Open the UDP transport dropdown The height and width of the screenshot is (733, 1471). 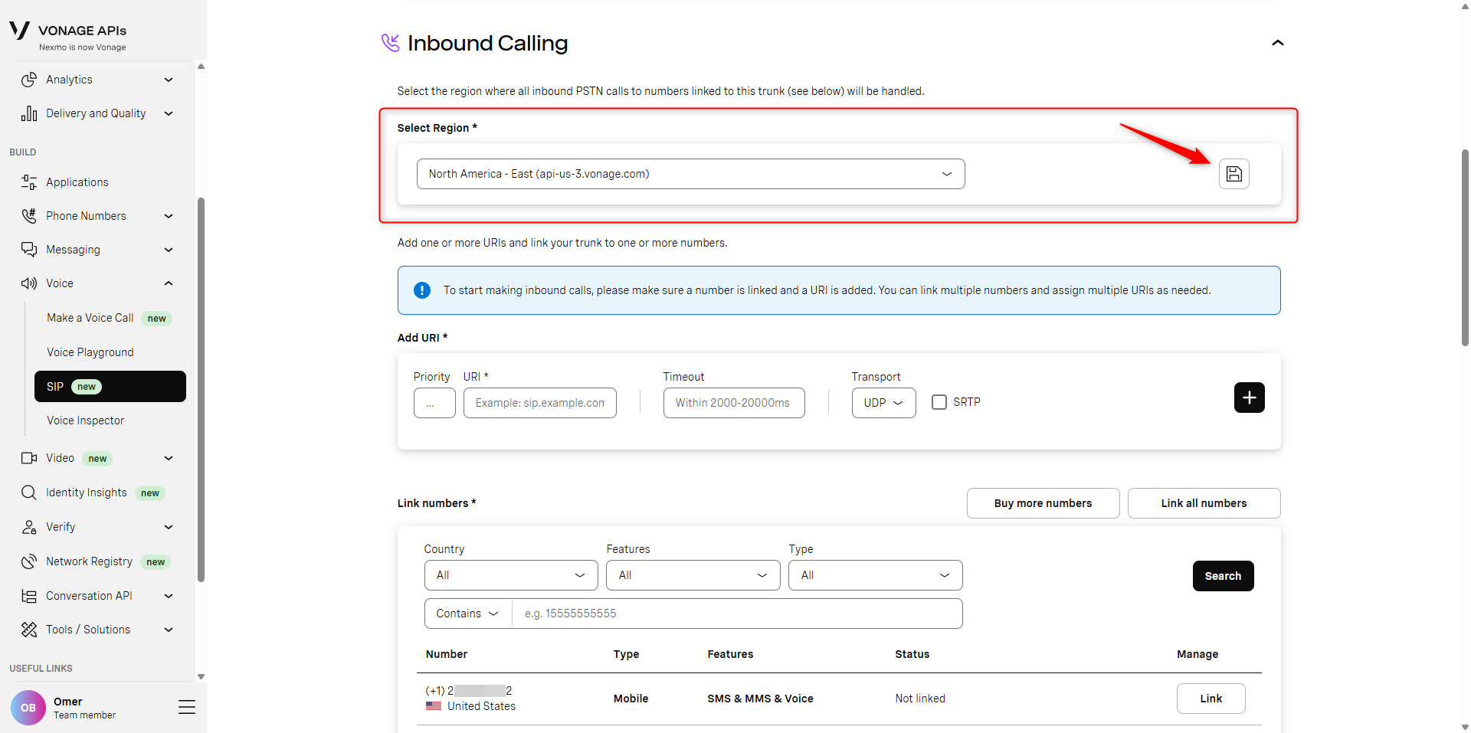(883, 403)
